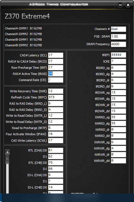Click the tWRRD_dr value field
This screenshot has width=134, height=202.
[118, 130]
